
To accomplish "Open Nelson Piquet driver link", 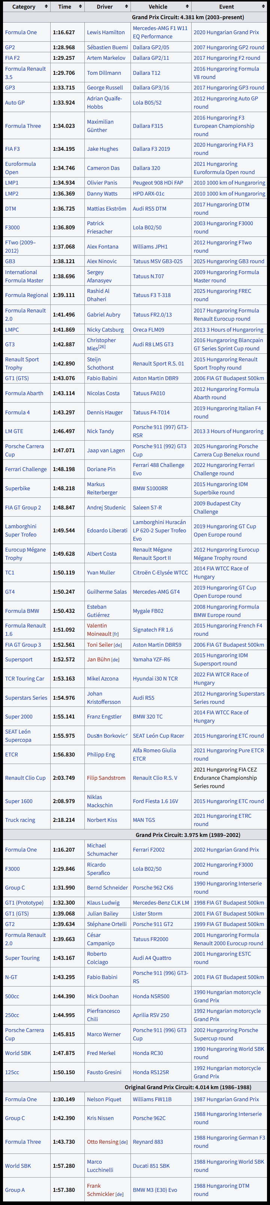I will point(104,1099).
